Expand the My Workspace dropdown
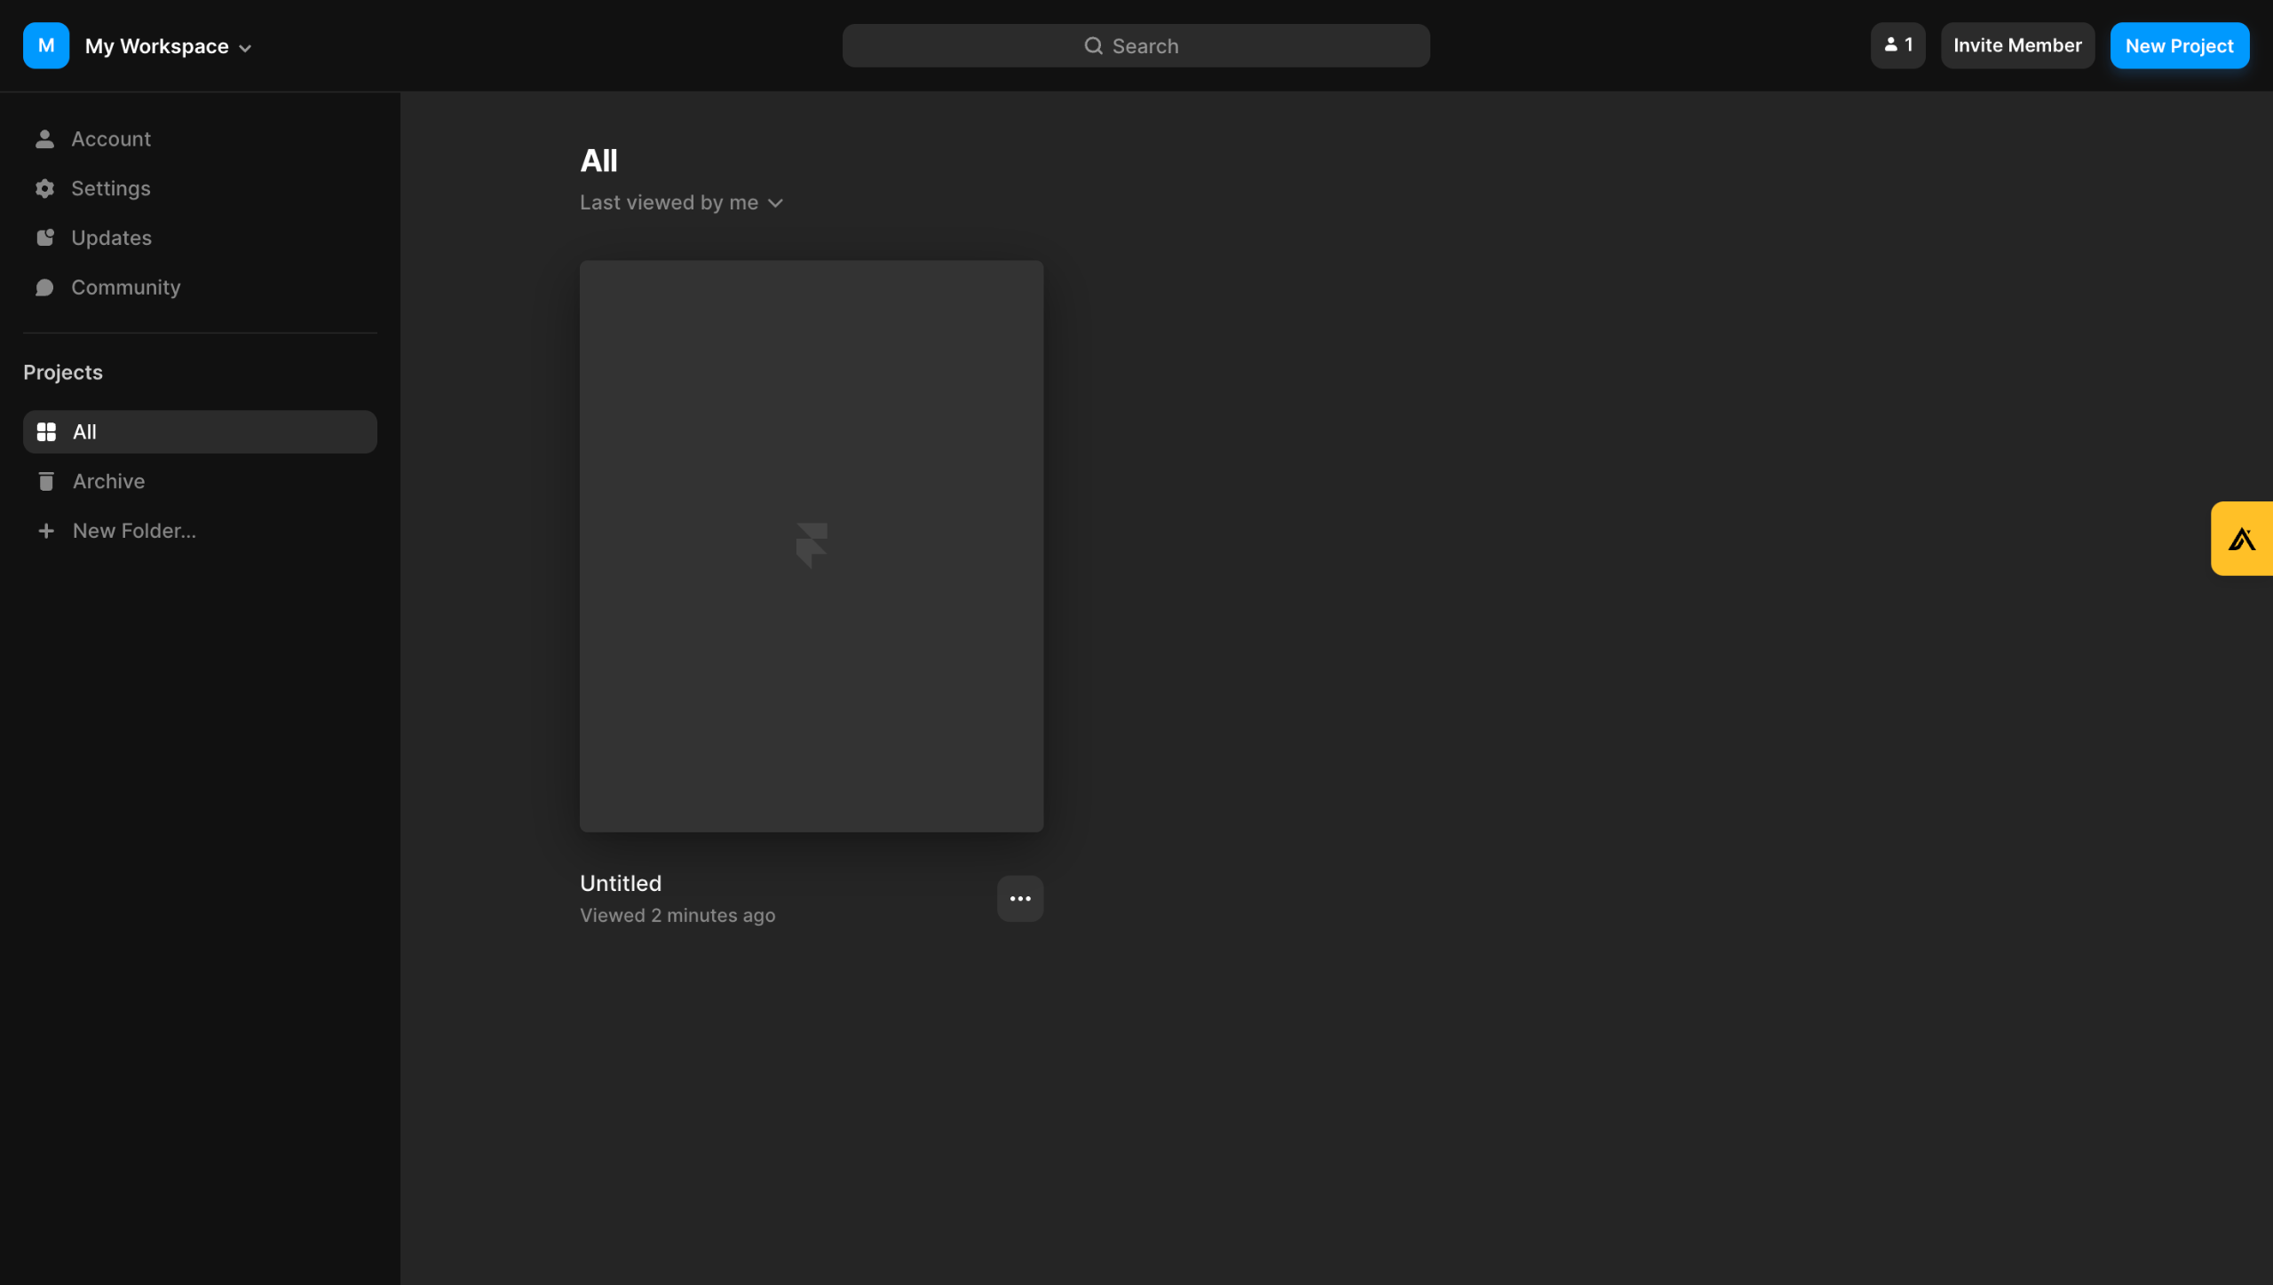 pos(169,46)
